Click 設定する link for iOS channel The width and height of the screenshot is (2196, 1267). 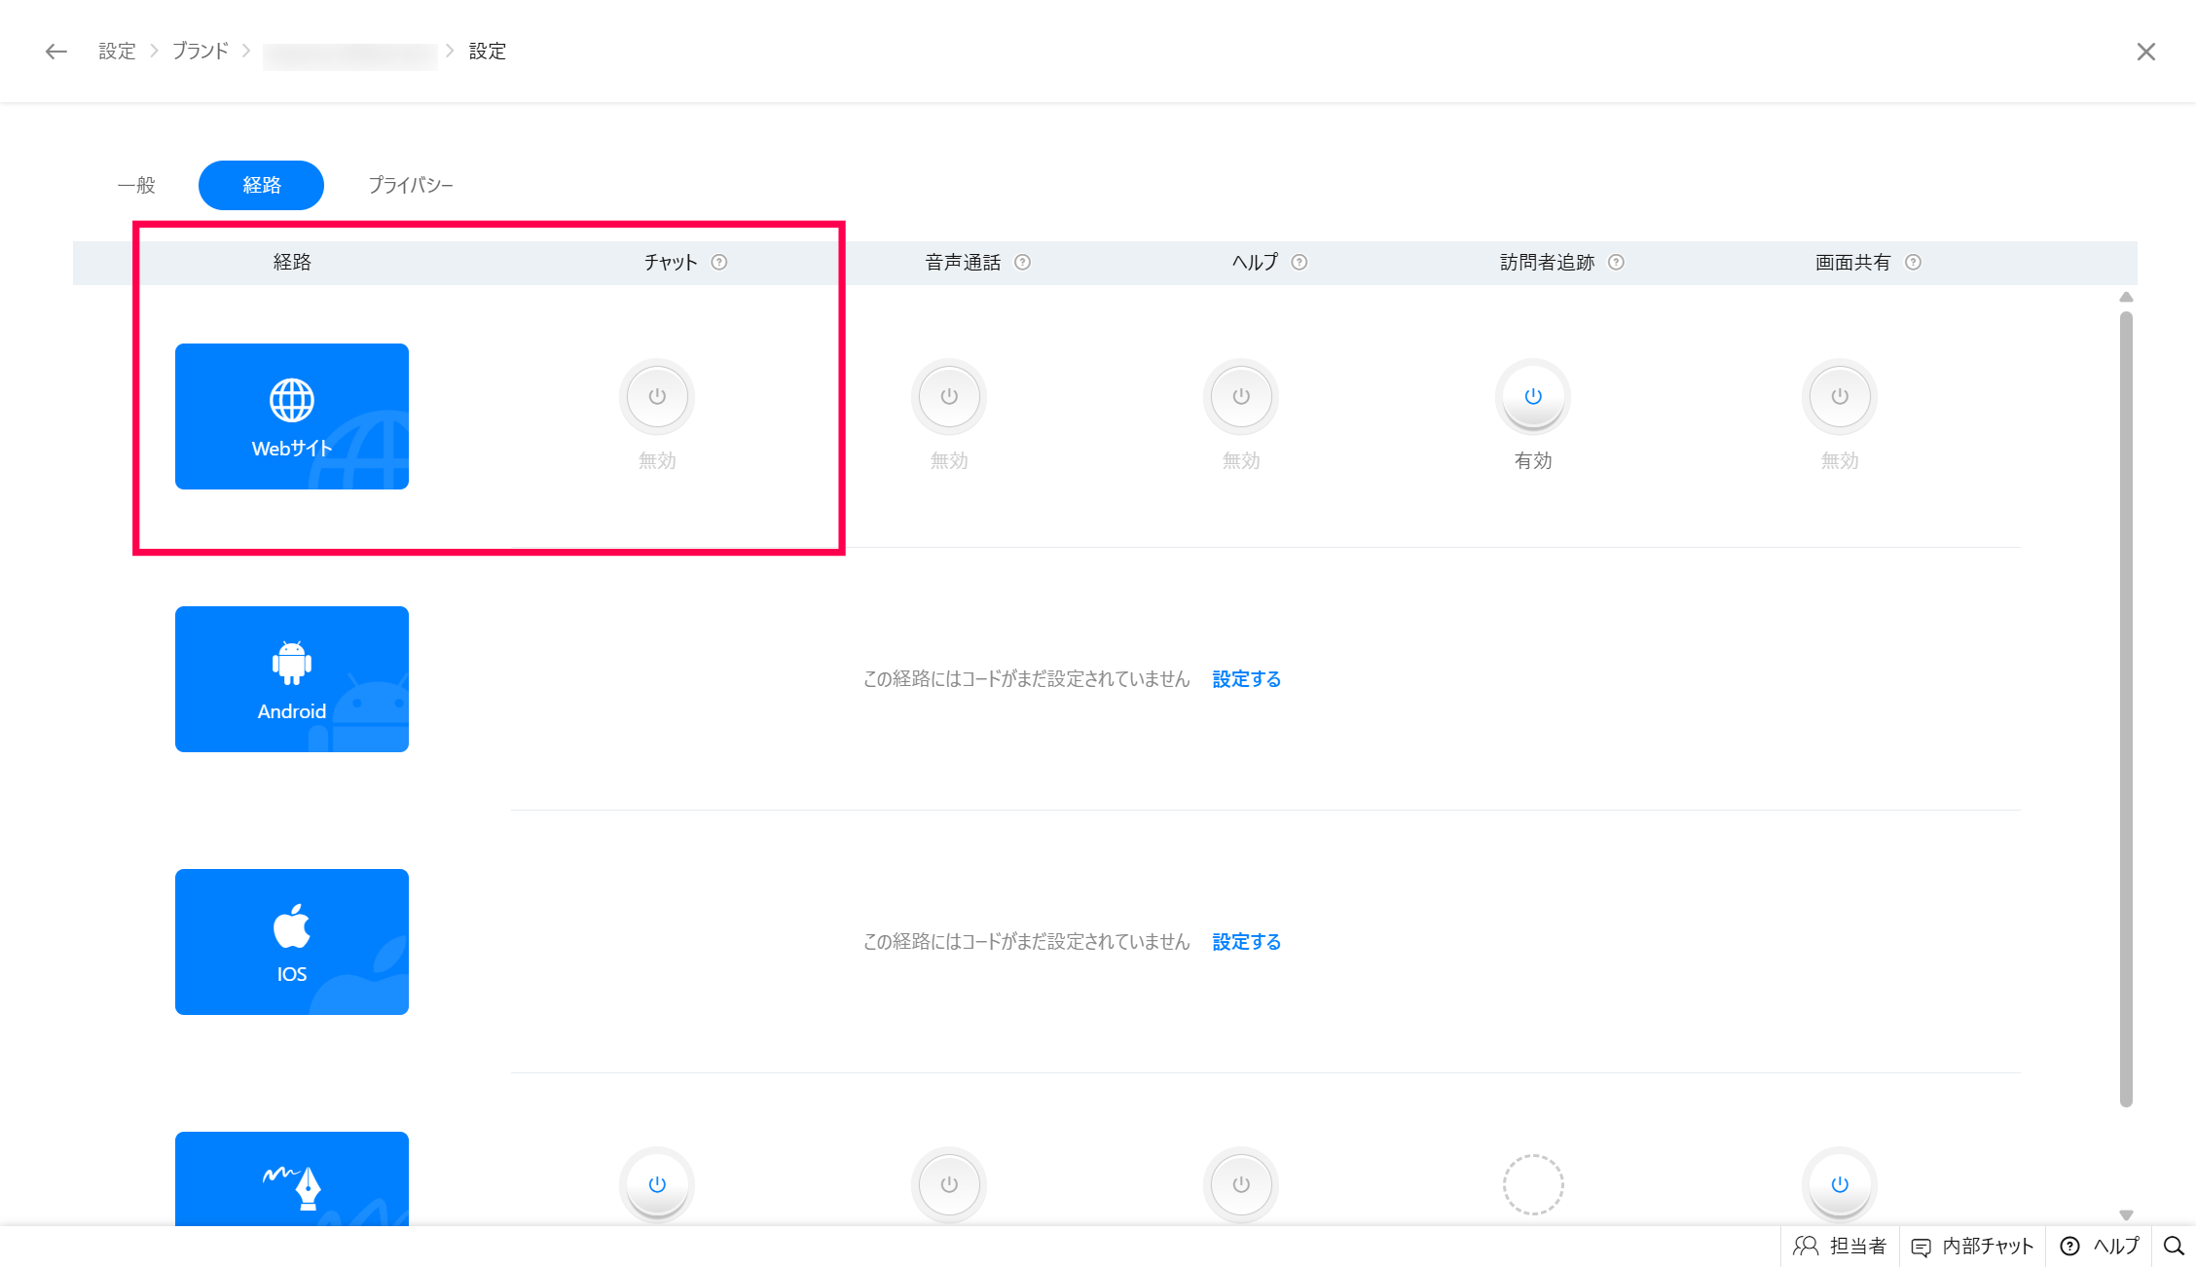point(1246,942)
